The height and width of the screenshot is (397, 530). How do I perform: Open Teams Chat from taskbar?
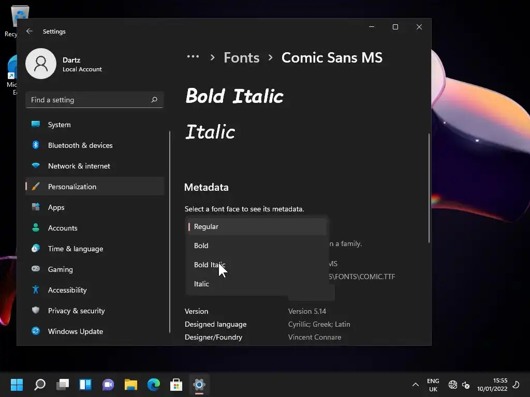(108, 385)
